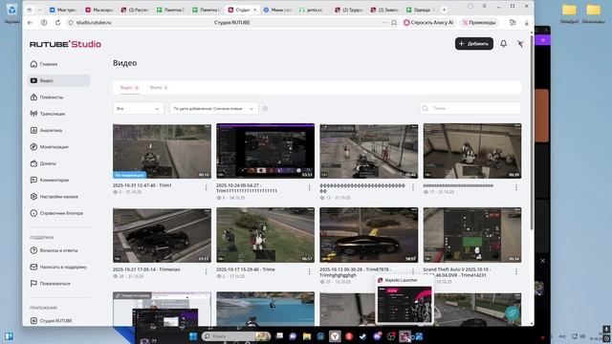Open thumbnail of 2025-10-17 15-29-40 Trime video
The height and width of the screenshot is (344, 612).
click(266, 235)
